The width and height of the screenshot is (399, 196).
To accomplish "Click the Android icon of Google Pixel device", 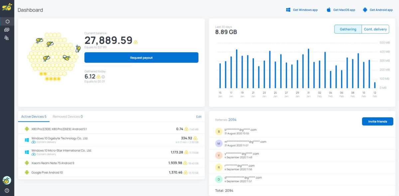I will (27, 172).
